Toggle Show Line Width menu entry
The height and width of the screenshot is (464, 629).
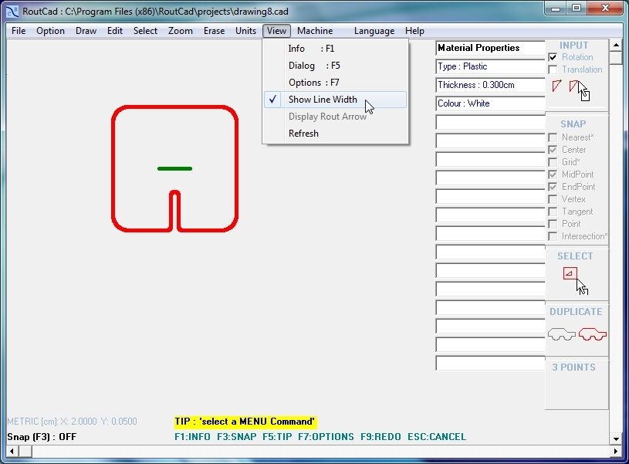tap(336, 100)
